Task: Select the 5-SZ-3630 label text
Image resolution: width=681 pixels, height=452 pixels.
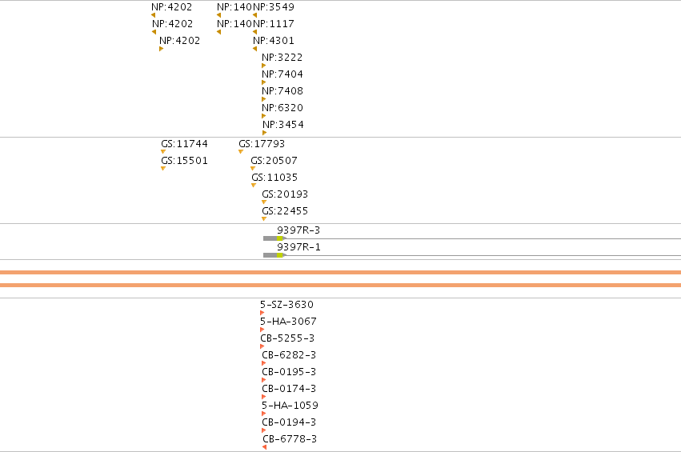Action: (x=286, y=304)
